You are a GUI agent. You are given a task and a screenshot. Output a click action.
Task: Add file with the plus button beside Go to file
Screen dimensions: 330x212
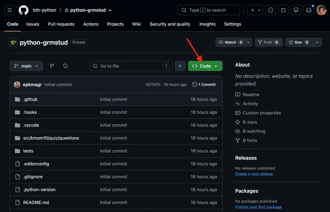pos(180,66)
